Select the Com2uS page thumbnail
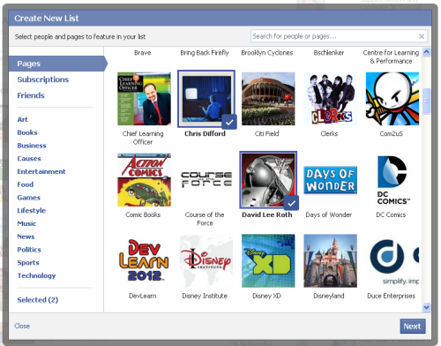The image size is (441, 346). 392,99
